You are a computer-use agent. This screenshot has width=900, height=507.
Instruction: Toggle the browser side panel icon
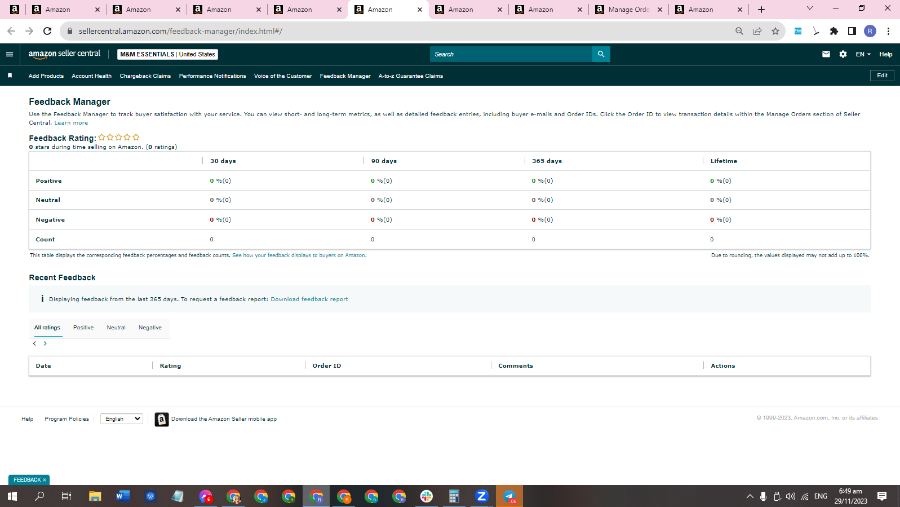pyautogui.click(x=852, y=31)
